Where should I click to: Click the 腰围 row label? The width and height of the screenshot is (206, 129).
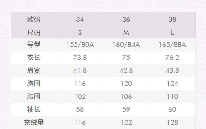[x=34, y=96]
